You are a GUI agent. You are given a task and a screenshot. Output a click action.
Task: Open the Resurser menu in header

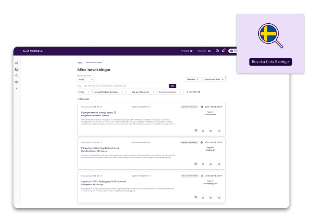(x=204, y=51)
